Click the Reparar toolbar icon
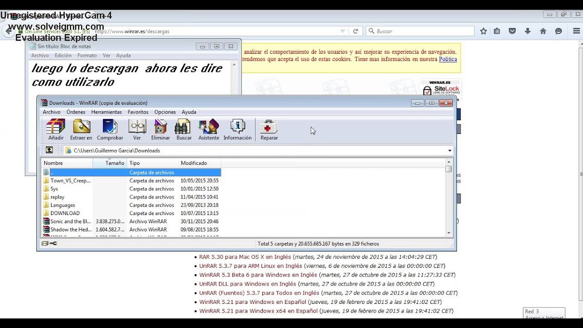The image size is (583, 328). 269,130
